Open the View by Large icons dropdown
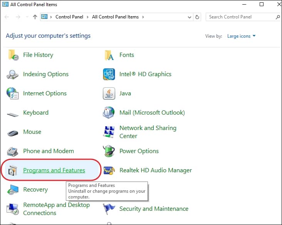 click(241, 36)
